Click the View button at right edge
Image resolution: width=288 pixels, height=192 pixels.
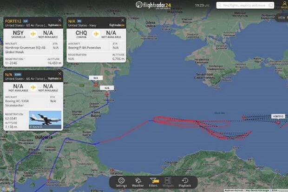tap(282, 18)
